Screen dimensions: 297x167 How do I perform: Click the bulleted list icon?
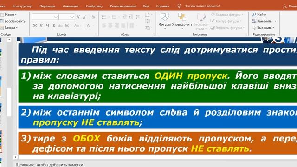click(104, 17)
